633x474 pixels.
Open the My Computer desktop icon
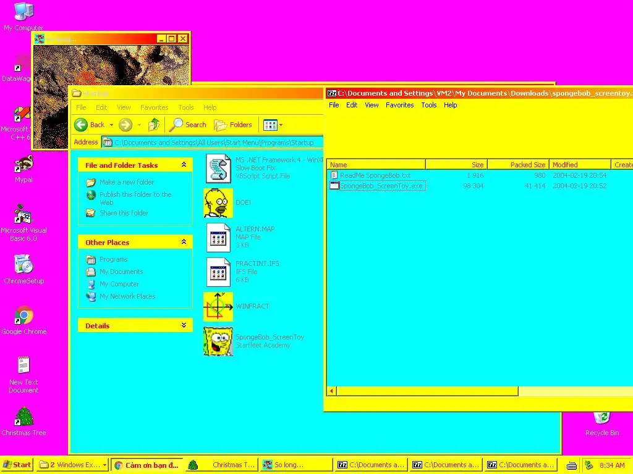point(23,16)
